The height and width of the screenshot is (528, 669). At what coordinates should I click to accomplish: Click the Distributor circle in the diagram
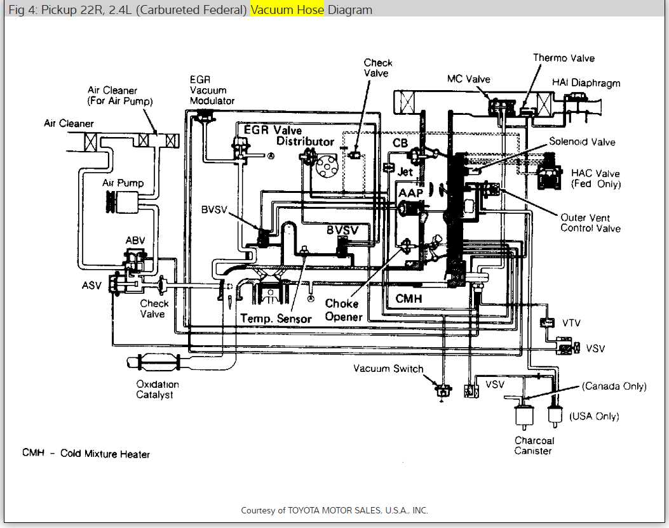[325, 166]
